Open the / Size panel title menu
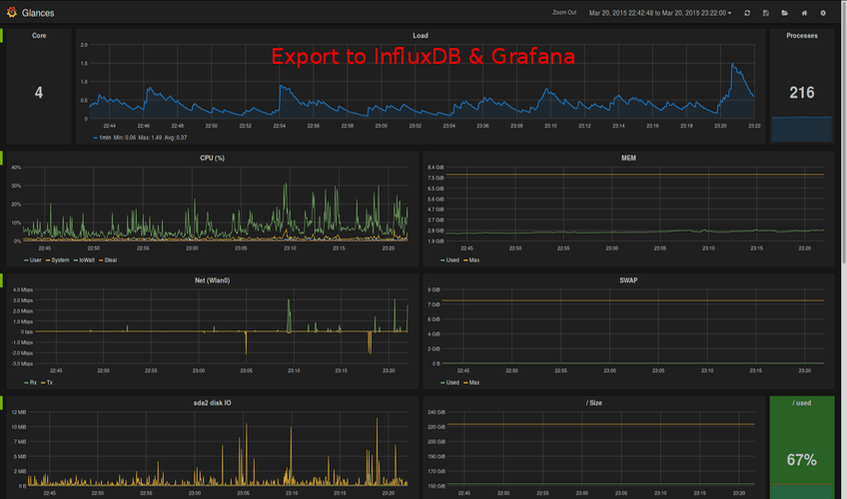The width and height of the screenshot is (847, 499). [593, 403]
